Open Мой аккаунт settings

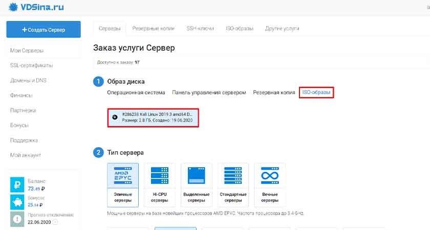tap(26, 155)
